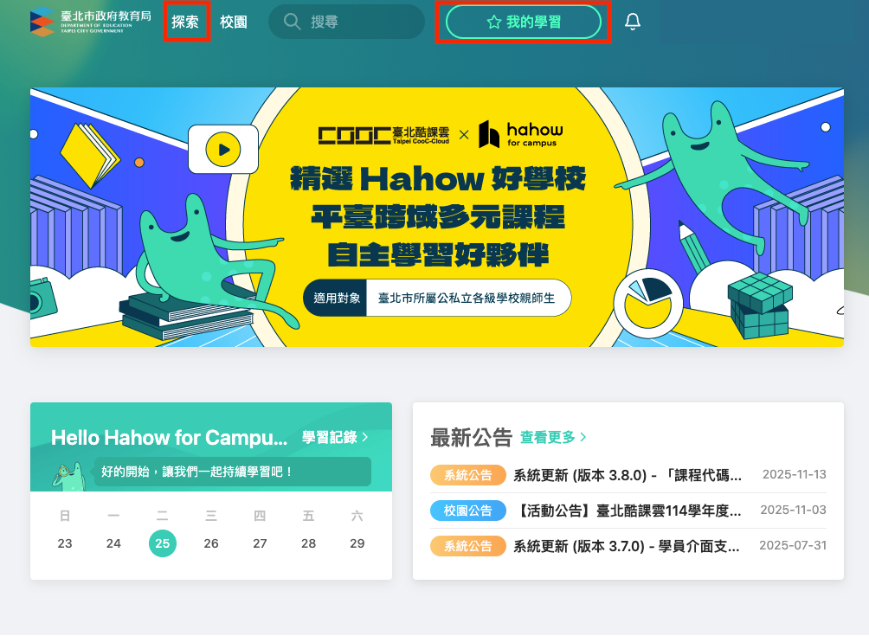Viewport: 869px width, 636px height.
Task: Open 學習記錄 link with chevron
Action: (335, 437)
